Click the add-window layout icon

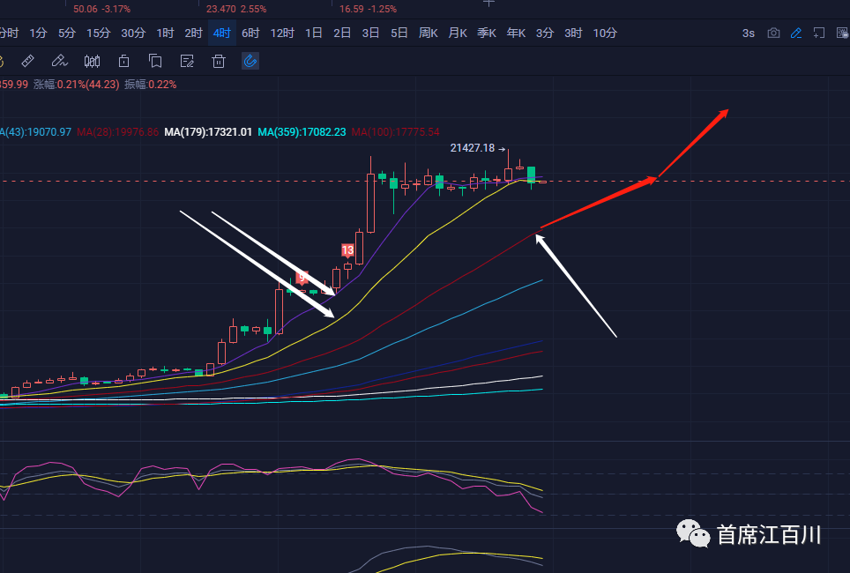[819, 33]
